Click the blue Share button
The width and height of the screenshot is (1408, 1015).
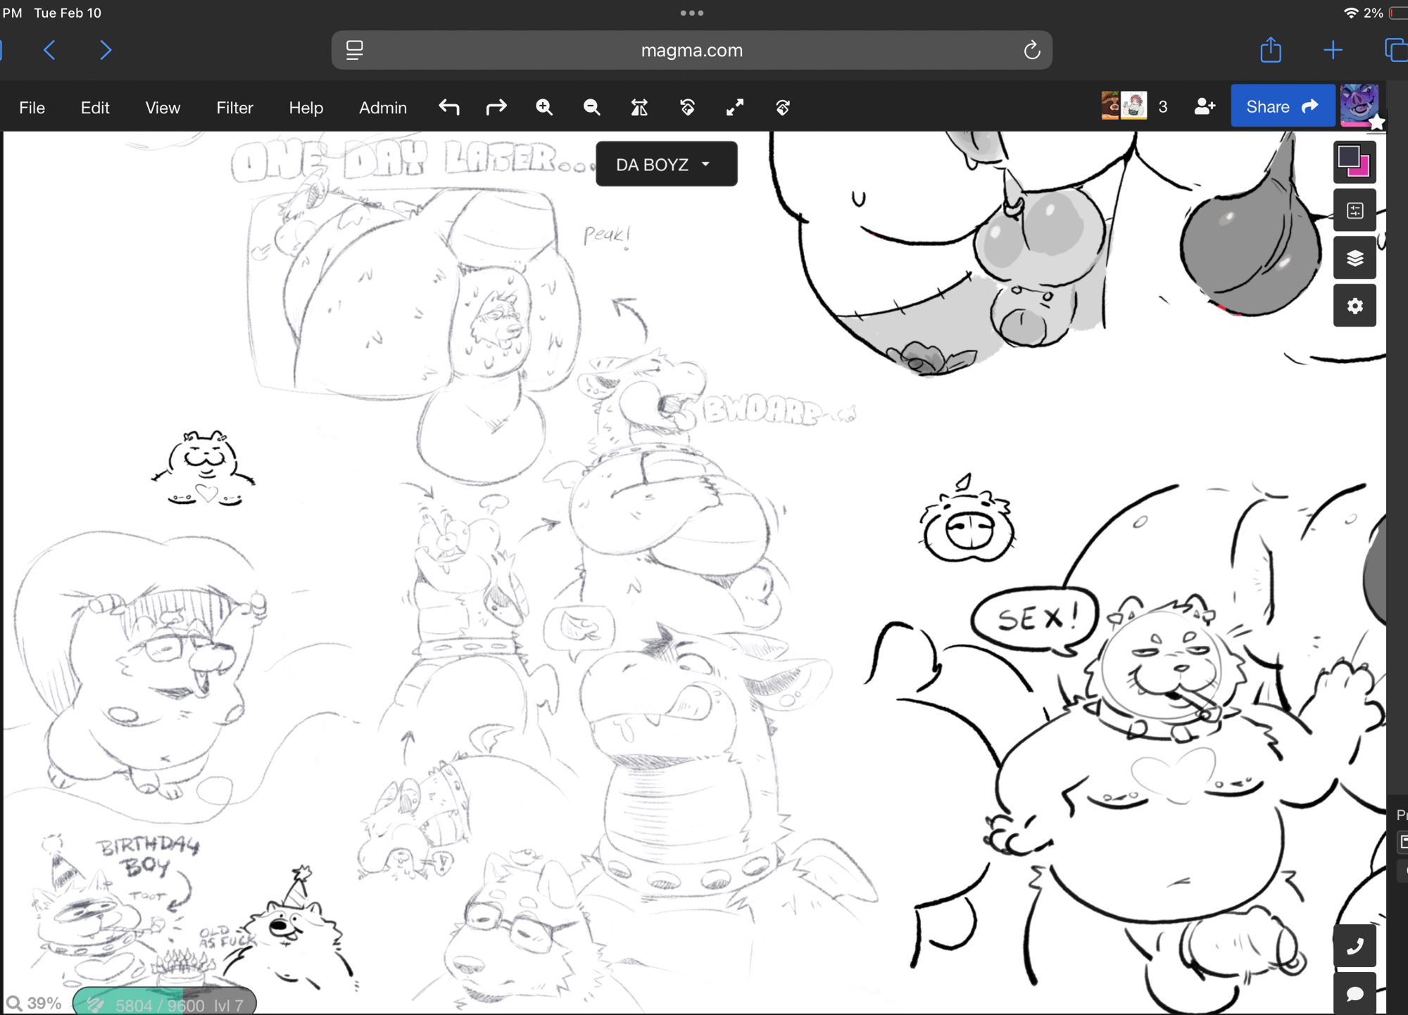(x=1281, y=107)
